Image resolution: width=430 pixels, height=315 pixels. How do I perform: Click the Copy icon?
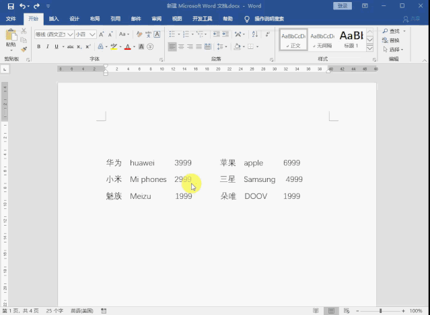(24, 40)
